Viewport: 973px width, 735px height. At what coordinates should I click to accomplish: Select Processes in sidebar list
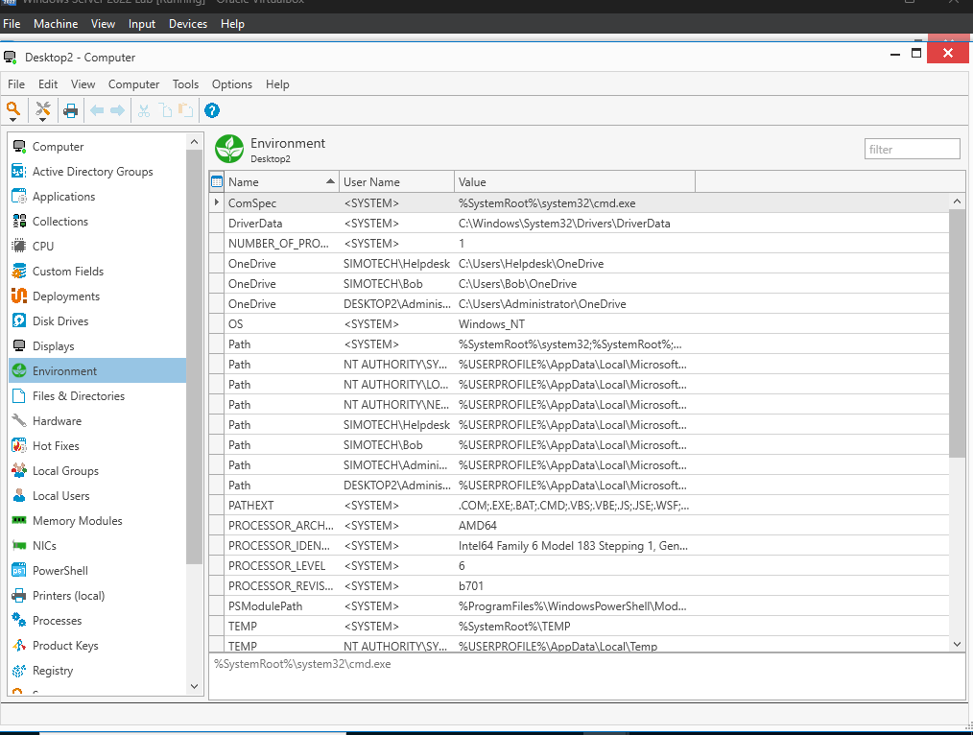pos(98,620)
